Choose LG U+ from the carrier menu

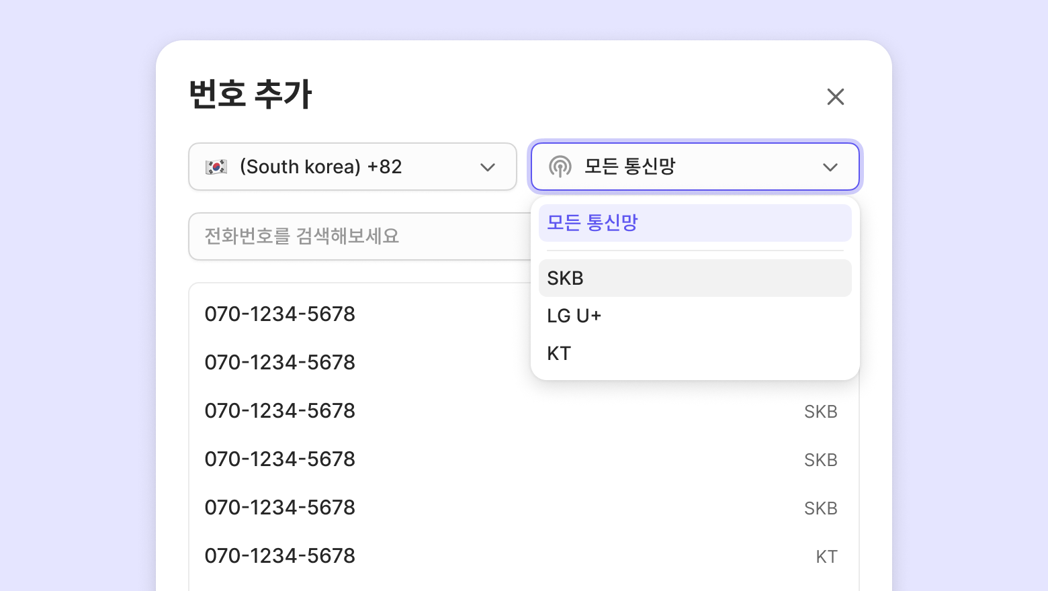[x=695, y=316]
